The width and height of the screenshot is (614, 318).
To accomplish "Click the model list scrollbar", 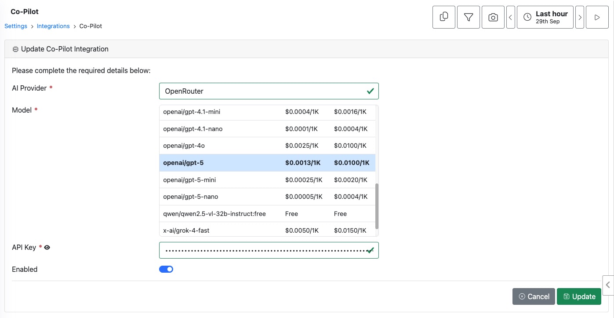I will click(x=376, y=206).
